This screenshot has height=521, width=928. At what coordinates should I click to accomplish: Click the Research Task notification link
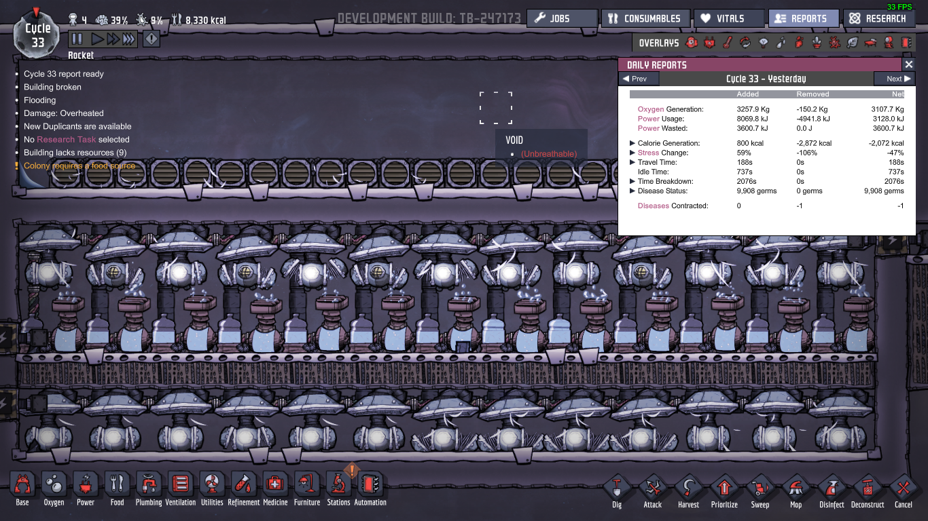coord(66,139)
